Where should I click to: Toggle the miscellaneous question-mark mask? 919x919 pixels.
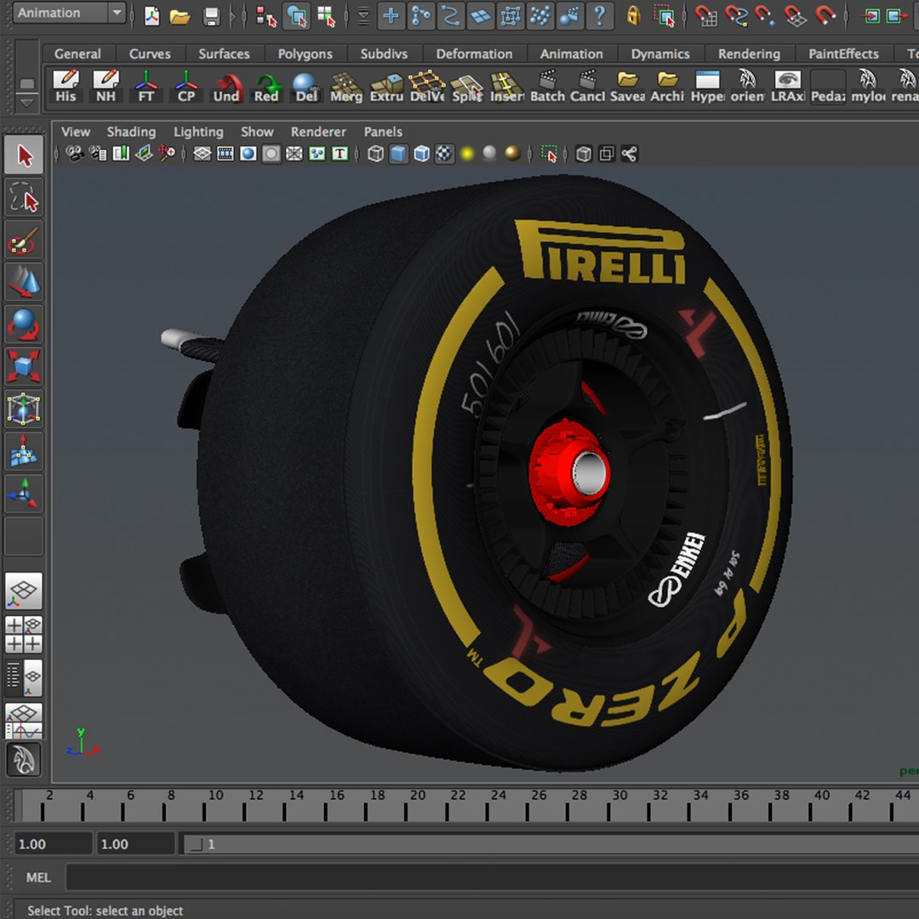coord(600,16)
